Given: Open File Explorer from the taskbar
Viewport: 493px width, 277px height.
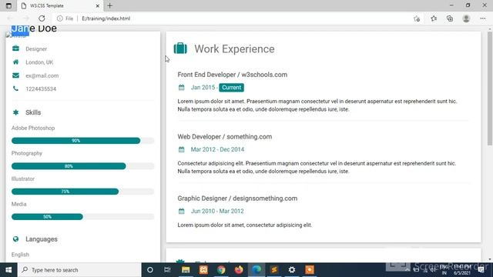Looking at the screenshot, I should click(186, 270).
